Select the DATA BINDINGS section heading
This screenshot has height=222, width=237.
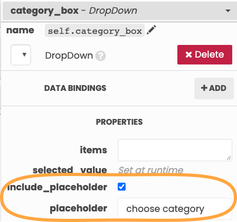point(75,88)
